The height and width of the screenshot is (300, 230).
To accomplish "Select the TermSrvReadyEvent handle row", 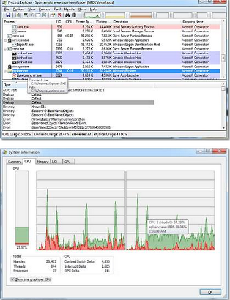I will [x=78, y=123].
